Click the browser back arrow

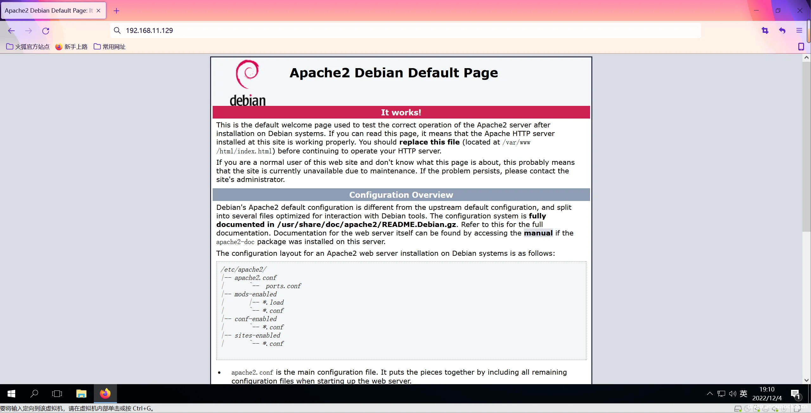point(11,31)
